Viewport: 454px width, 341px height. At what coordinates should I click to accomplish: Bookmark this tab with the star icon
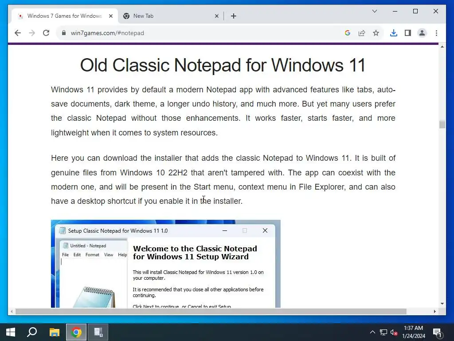376,33
